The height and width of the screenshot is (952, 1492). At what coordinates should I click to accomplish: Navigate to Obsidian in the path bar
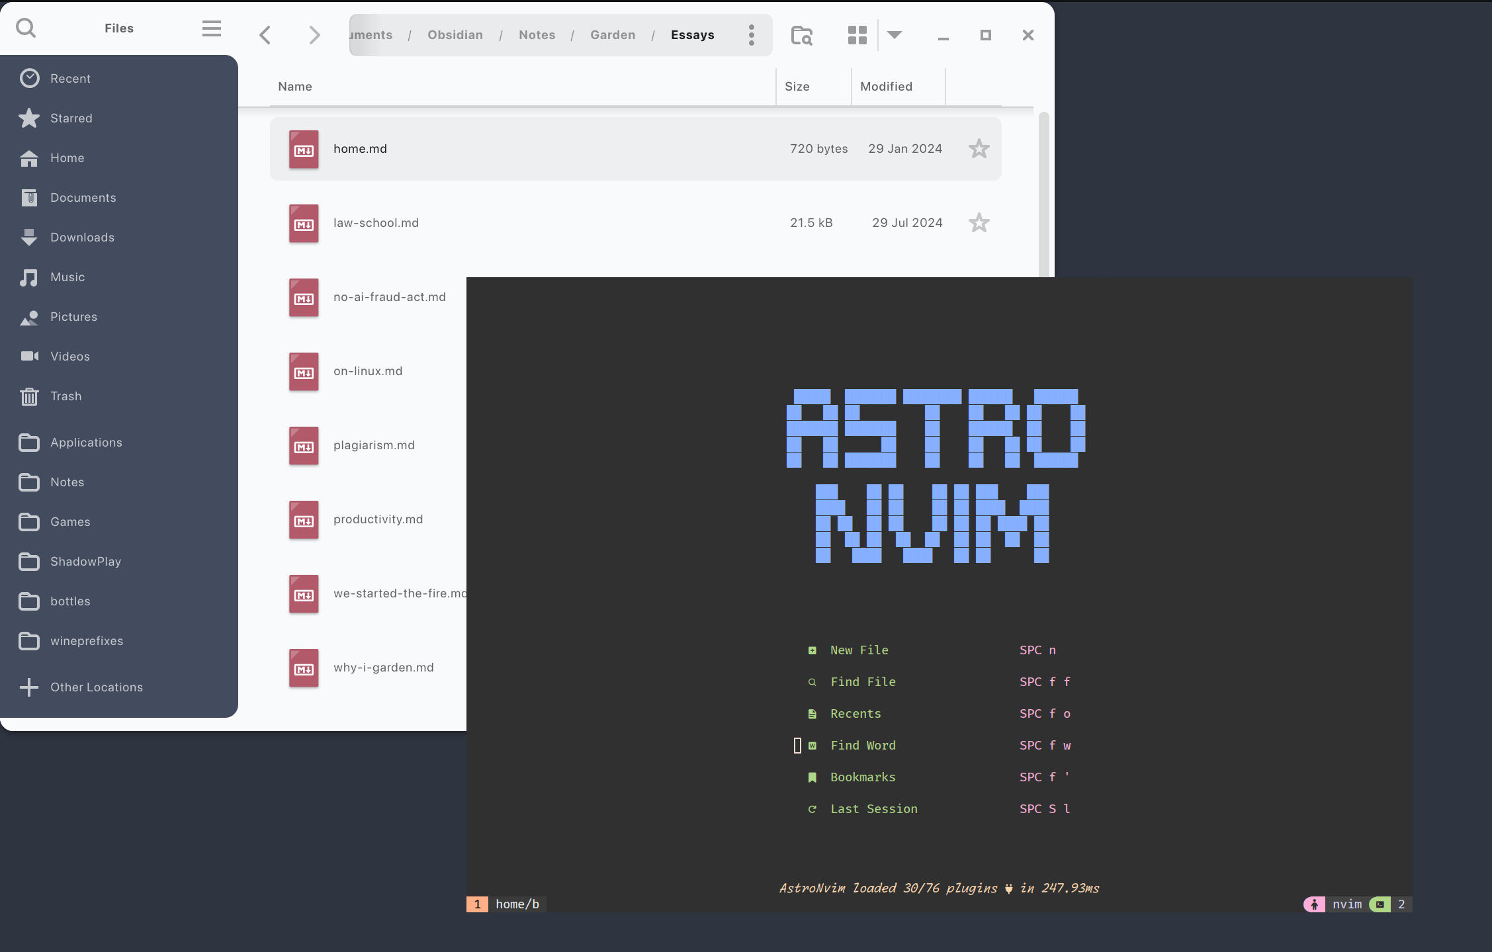[455, 35]
